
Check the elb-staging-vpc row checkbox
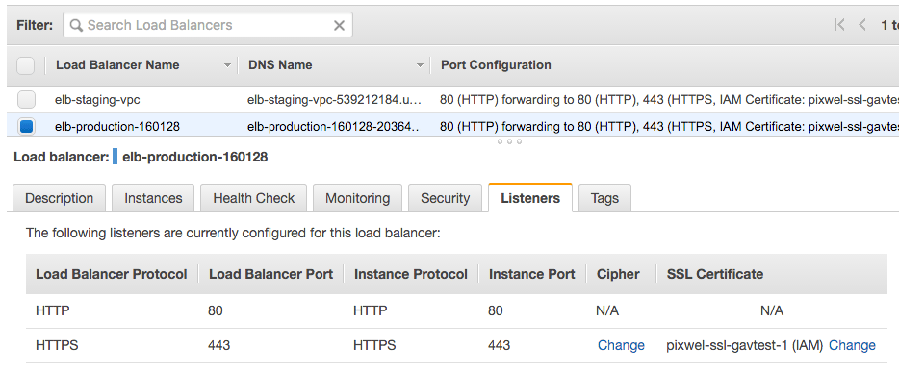pyautogui.click(x=26, y=100)
